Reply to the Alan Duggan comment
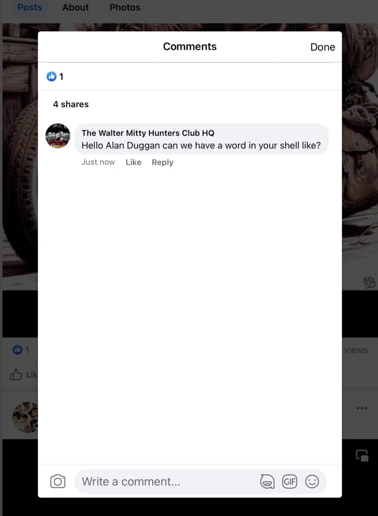Image resolution: width=378 pixels, height=516 pixels. 162,162
